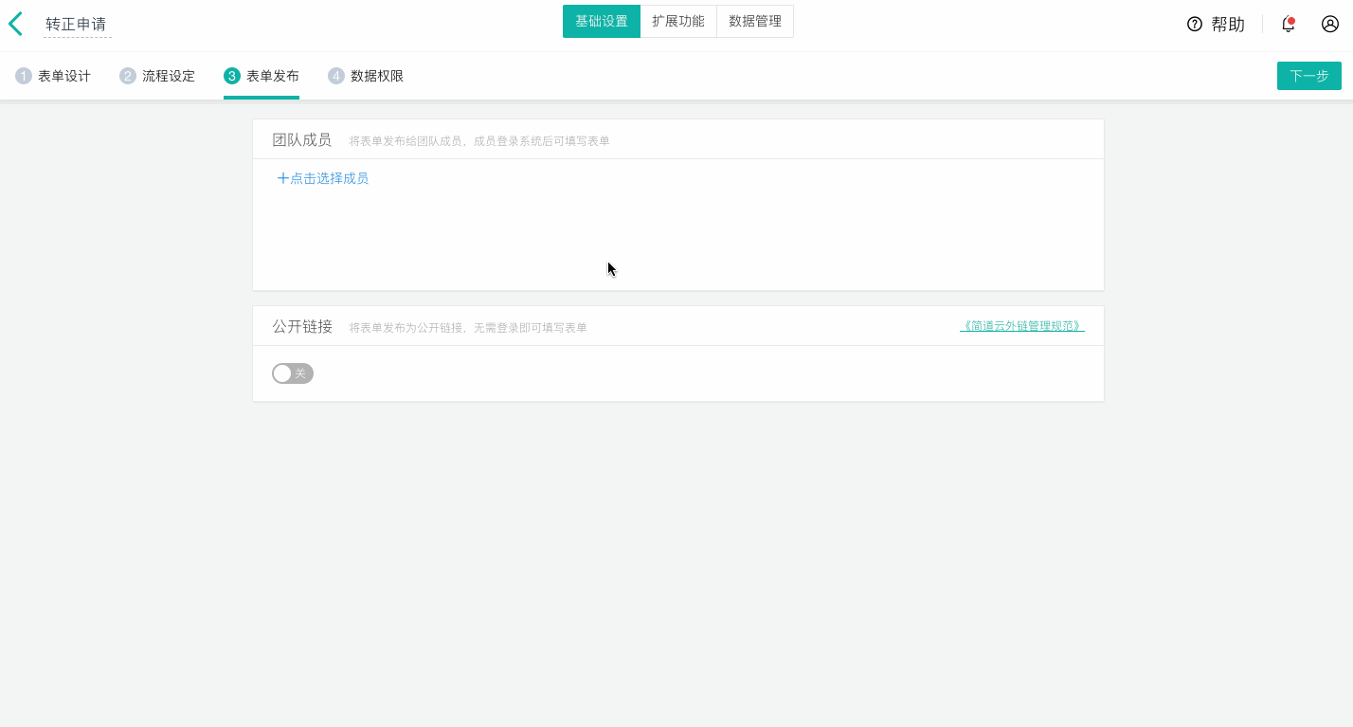The height and width of the screenshot is (727, 1353).
Task: Go to the 表单设计 step
Action: [x=66, y=75]
